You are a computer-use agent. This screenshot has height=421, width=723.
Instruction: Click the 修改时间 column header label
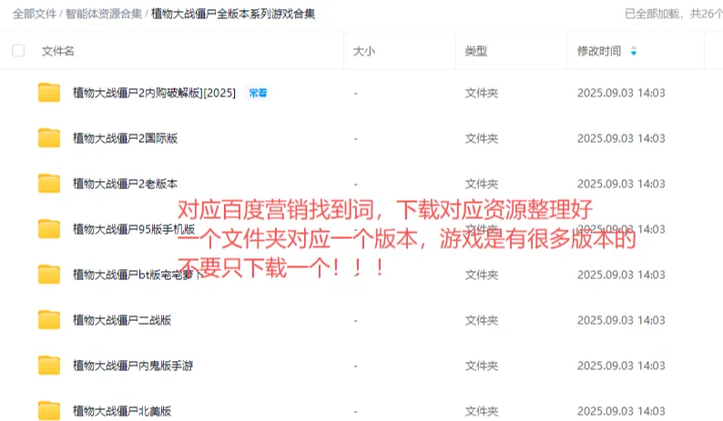pyautogui.click(x=599, y=51)
